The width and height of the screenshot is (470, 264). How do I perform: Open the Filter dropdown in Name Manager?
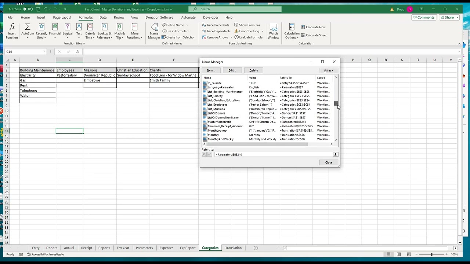click(x=328, y=70)
